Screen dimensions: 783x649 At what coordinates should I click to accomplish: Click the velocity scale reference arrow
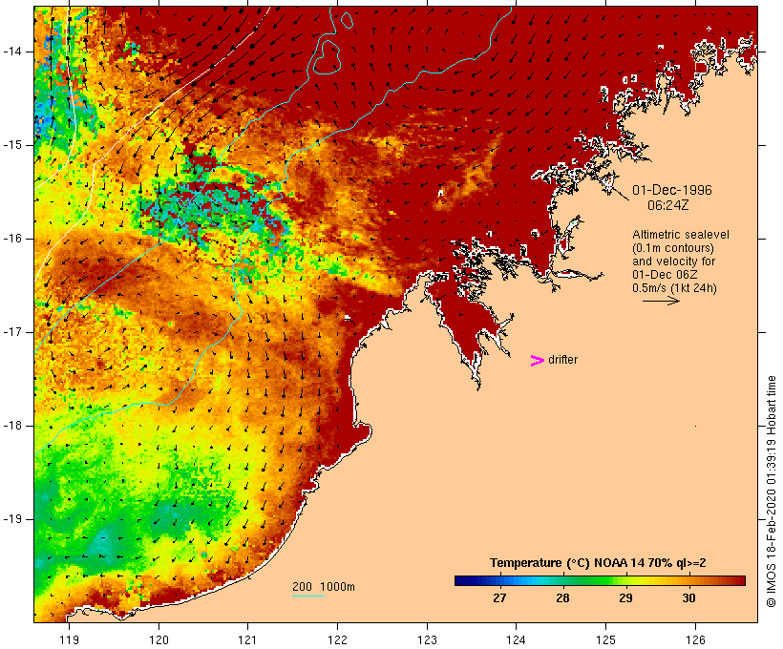661,301
